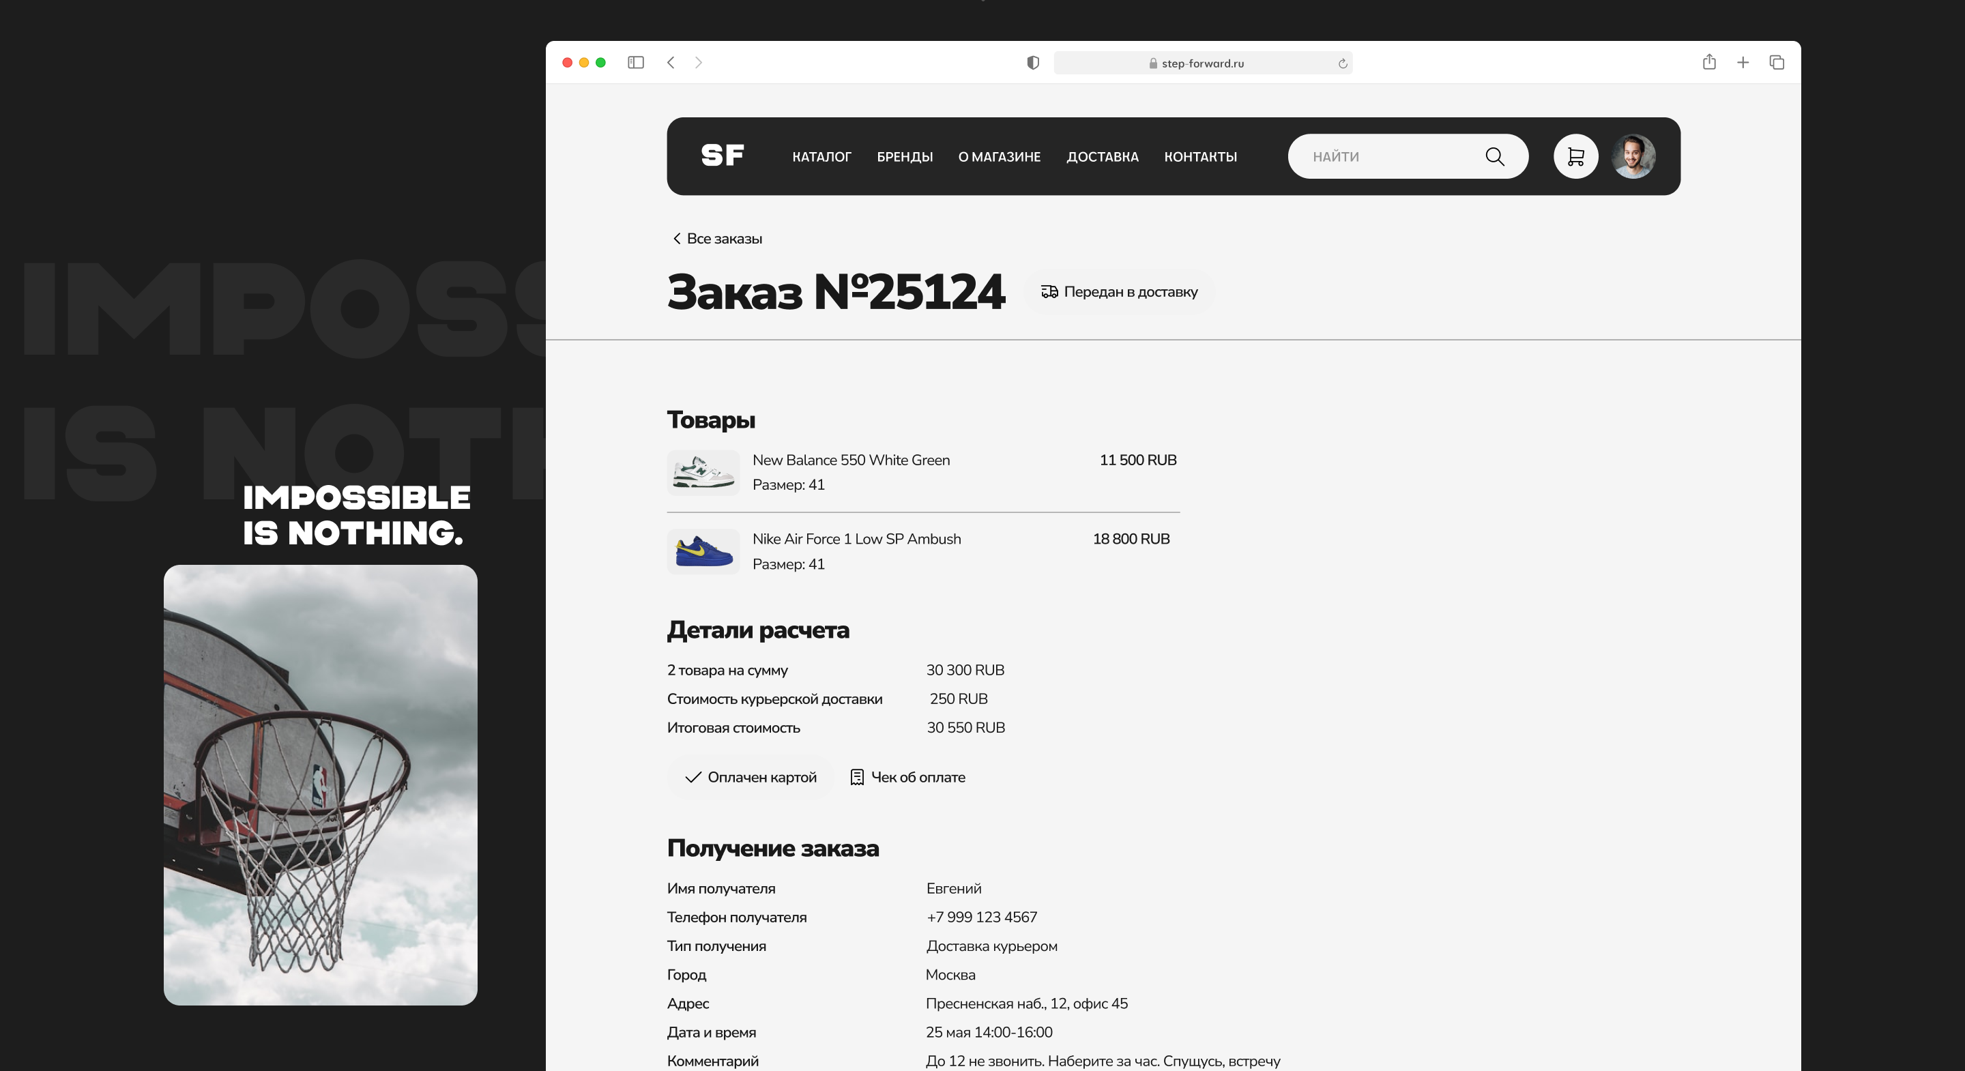
Task: Open New Balance 550 product thumbnail
Action: 703,473
